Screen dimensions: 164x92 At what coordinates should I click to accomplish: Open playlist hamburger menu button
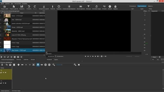[x=21, y=57]
